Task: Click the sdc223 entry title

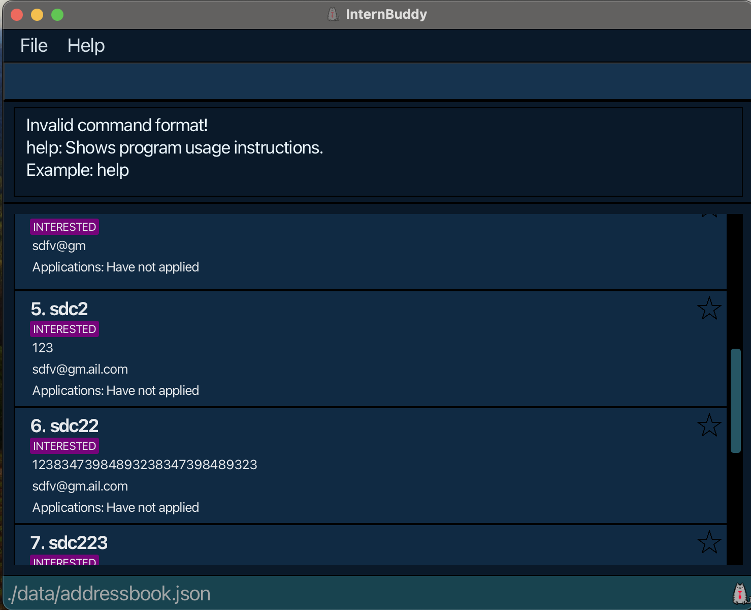Action: [69, 543]
